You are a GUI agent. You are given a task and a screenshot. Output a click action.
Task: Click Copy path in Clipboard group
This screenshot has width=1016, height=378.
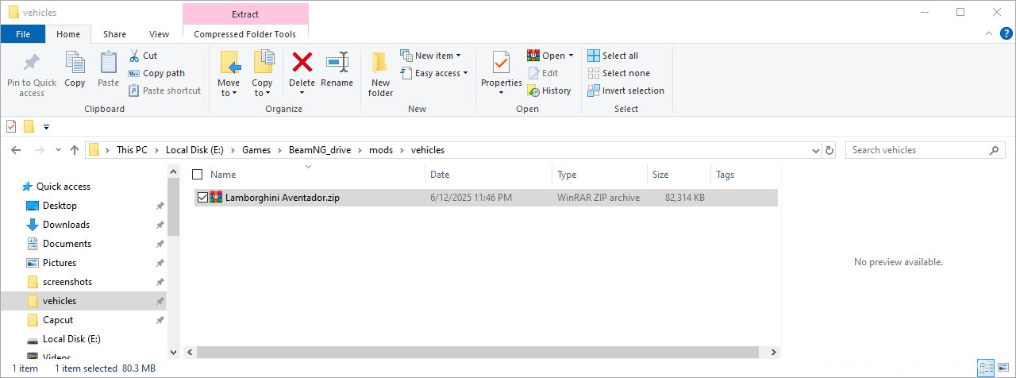(x=156, y=73)
